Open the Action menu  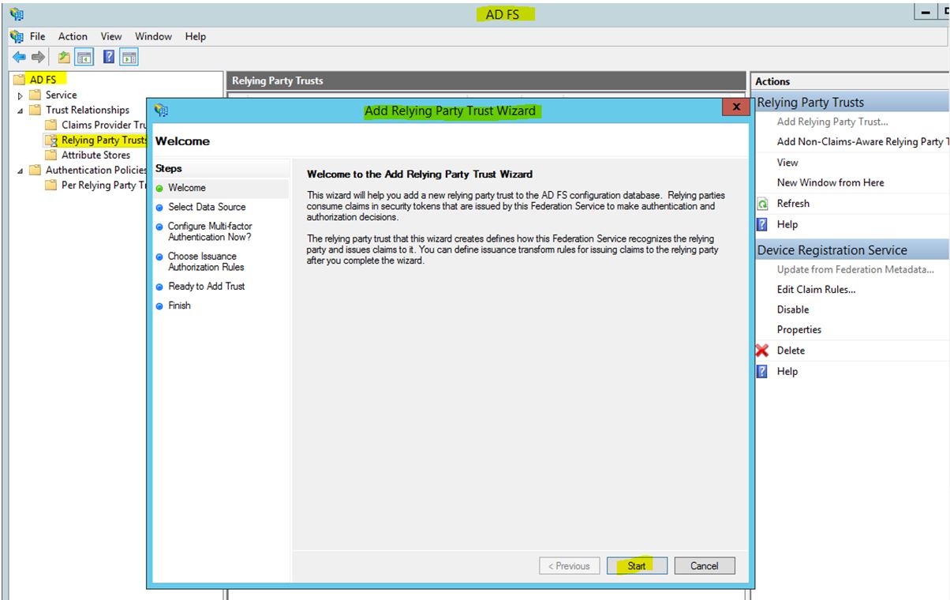pyautogui.click(x=73, y=36)
